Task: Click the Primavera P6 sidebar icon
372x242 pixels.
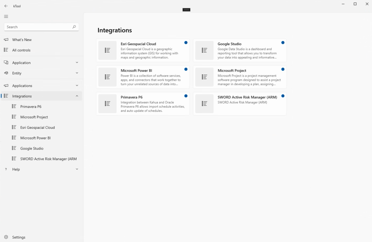Action: click(14, 106)
